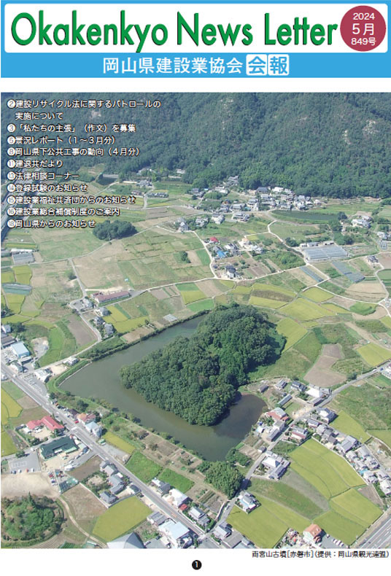Open the 法律相談コーナー entry

point(43,176)
